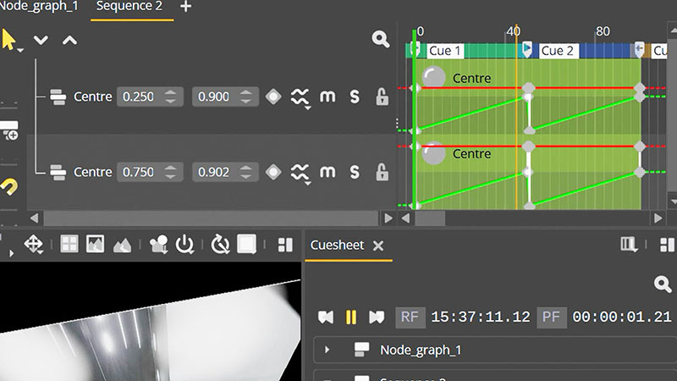Click the third cue marker flag

point(640,49)
